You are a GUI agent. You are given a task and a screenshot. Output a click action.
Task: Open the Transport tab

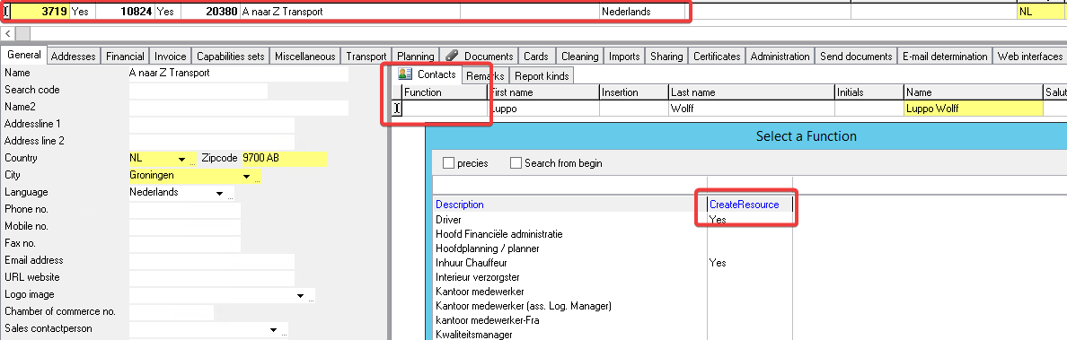click(366, 57)
